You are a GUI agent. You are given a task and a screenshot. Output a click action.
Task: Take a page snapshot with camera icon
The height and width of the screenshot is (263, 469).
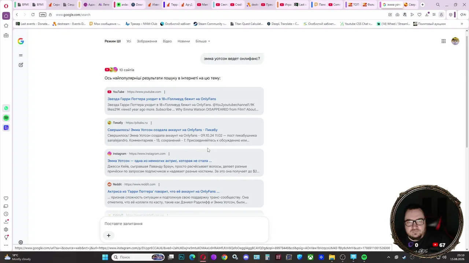397,15
